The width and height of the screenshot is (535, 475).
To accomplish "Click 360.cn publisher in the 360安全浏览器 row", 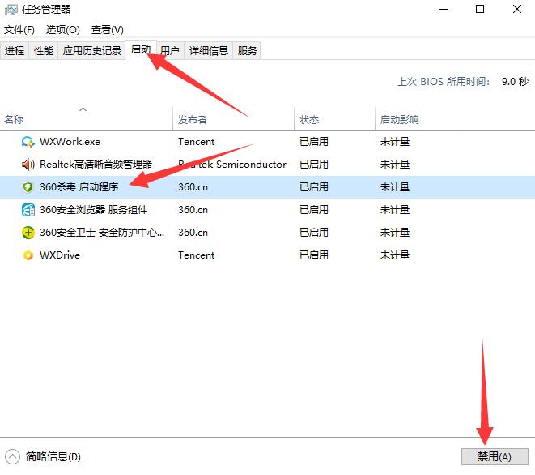I will tap(193, 210).
